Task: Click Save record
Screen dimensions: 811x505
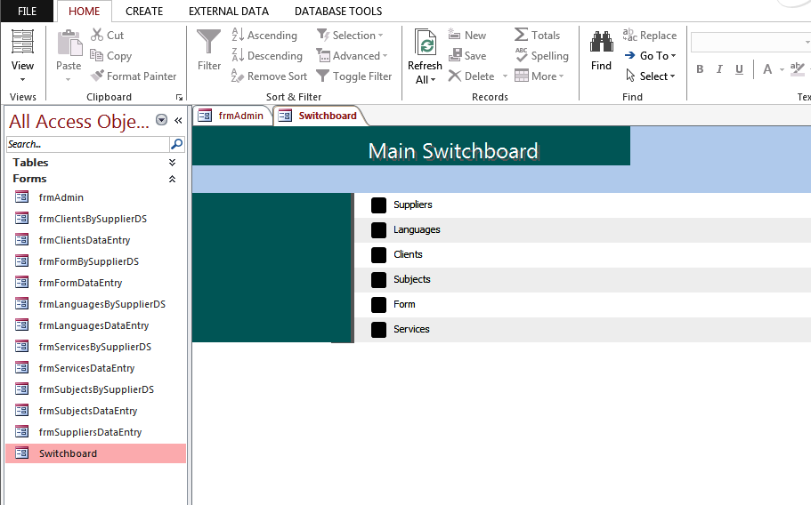Action: [467, 56]
